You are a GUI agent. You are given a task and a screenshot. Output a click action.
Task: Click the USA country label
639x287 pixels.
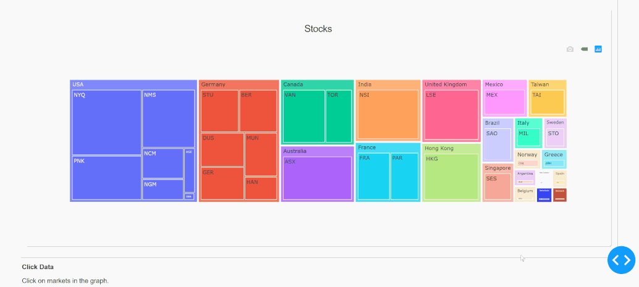pyautogui.click(x=78, y=85)
